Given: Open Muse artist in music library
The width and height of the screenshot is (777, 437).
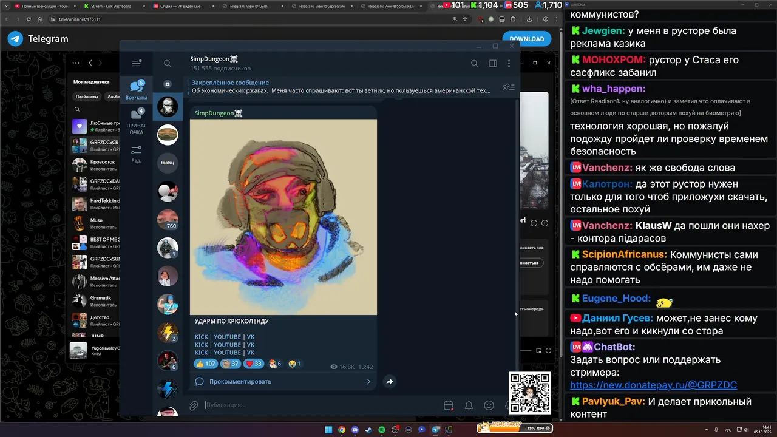Looking at the screenshot, I should (95, 223).
